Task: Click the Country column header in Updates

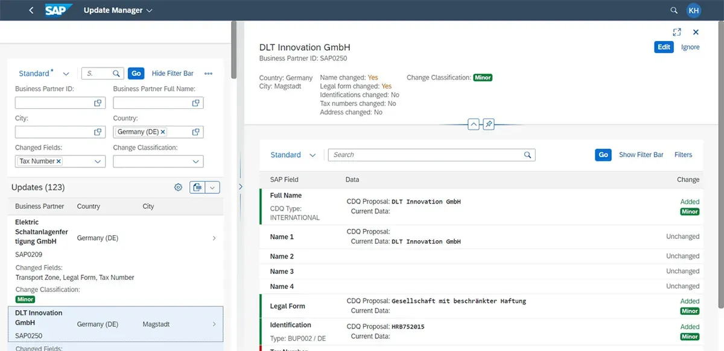Action: point(89,206)
